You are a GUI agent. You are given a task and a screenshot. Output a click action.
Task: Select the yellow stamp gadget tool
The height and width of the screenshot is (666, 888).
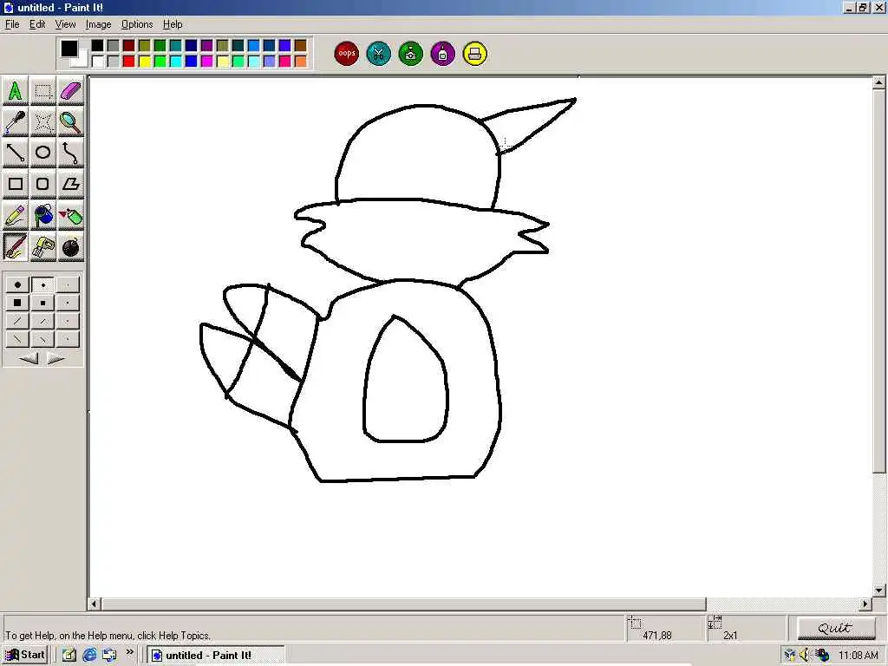43,247
